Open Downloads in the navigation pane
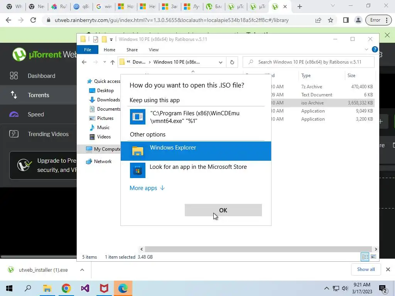The height and width of the screenshot is (296, 395). 105,100
